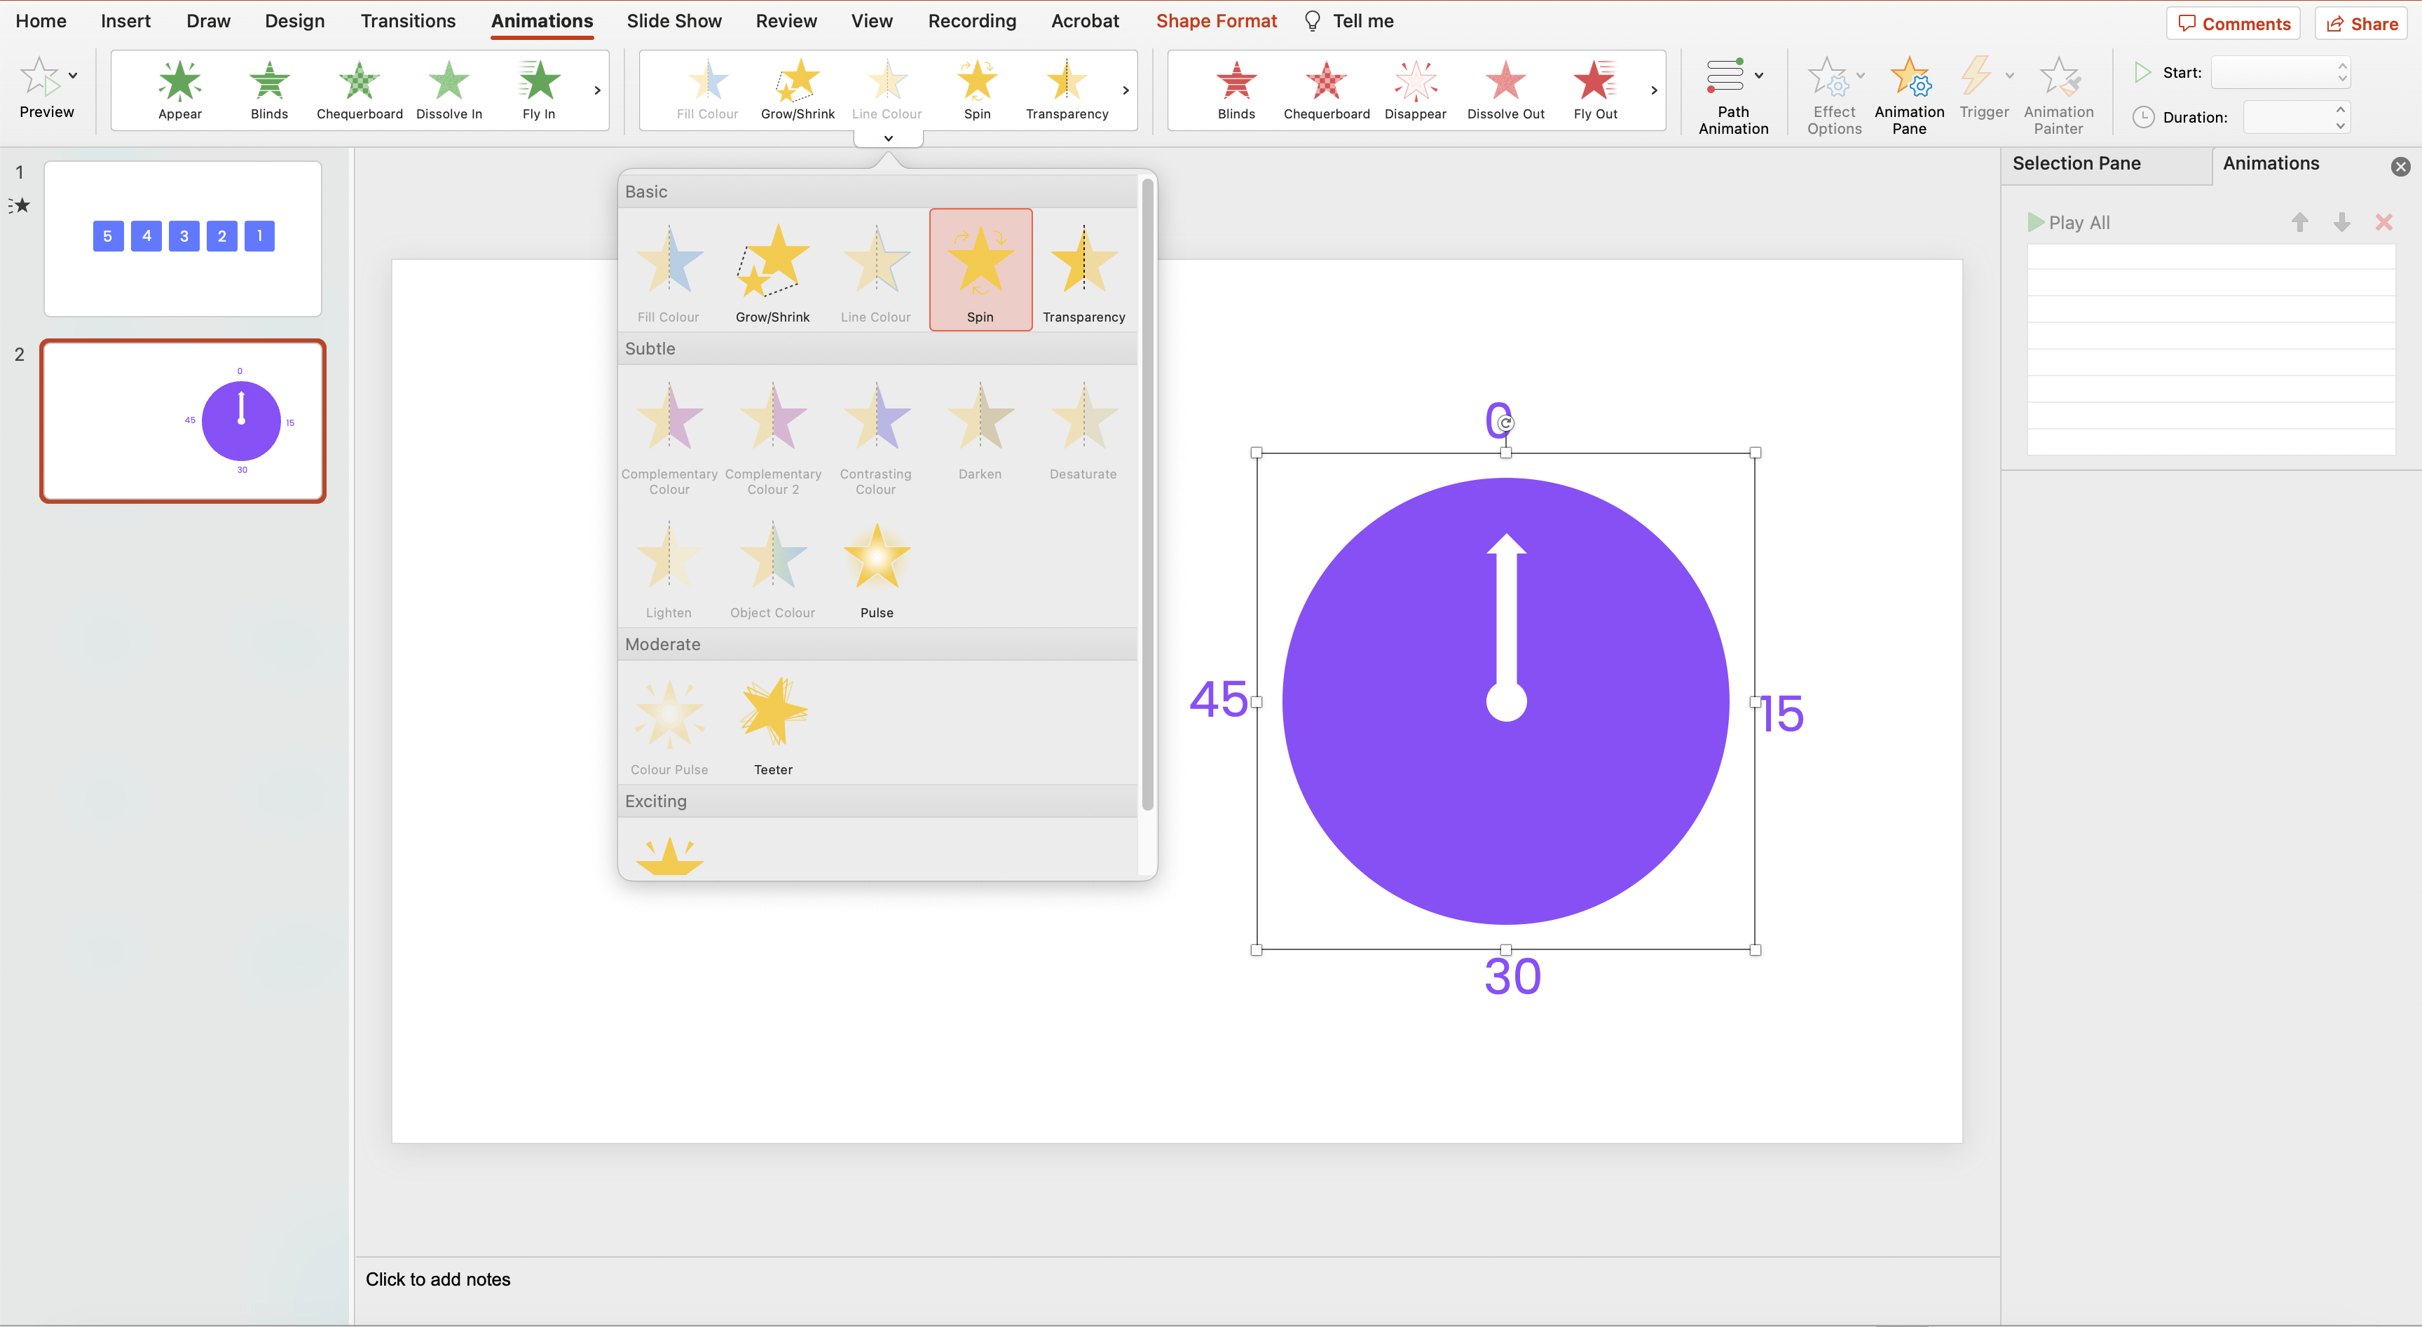Select the Spin animation effect
Viewport: 2422px width, 1327px height.
click(x=979, y=266)
